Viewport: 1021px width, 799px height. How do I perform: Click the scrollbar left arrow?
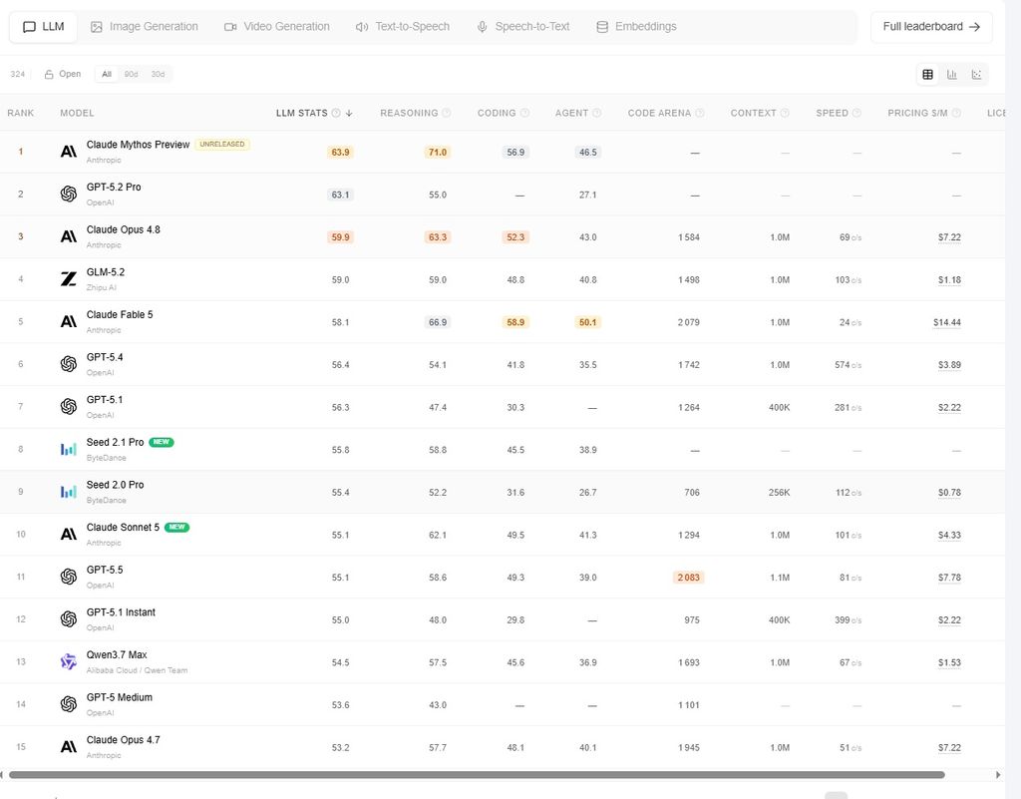click(x=2, y=775)
